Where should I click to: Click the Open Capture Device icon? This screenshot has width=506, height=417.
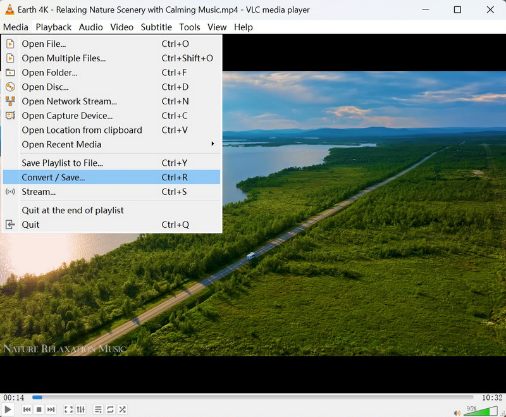point(10,115)
